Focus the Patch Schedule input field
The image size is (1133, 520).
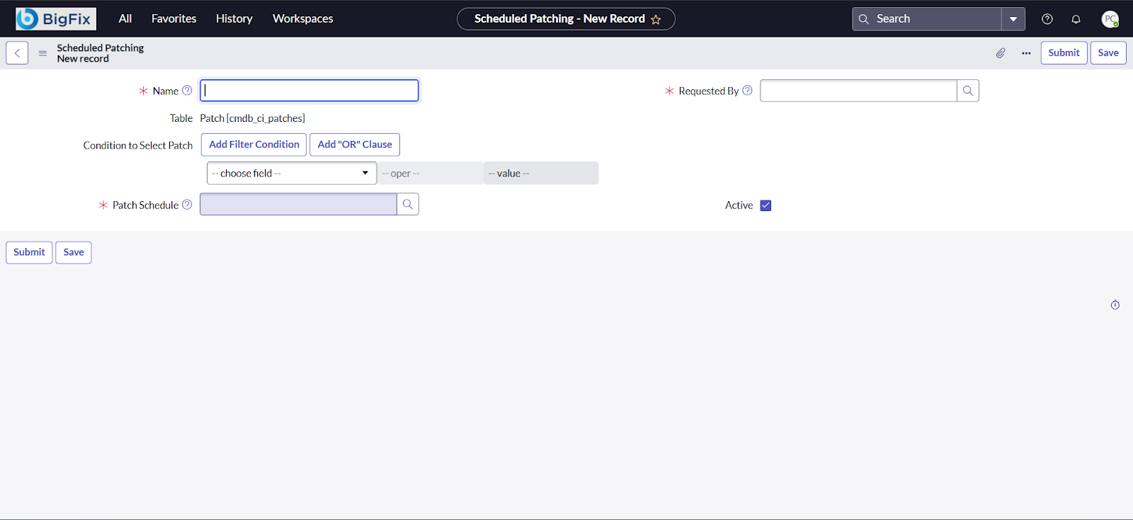(x=298, y=205)
